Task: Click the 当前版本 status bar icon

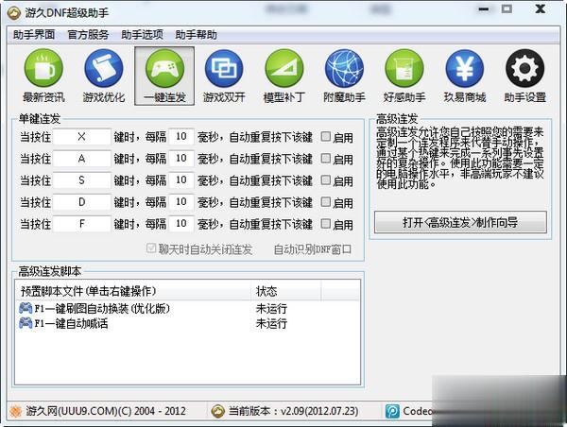Action: pyautogui.click(x=217, y=411)
